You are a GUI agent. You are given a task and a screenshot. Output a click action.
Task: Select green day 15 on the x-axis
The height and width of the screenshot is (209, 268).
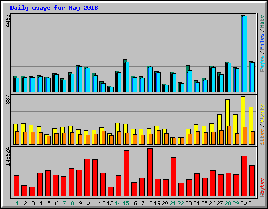(x=126, y=203)
